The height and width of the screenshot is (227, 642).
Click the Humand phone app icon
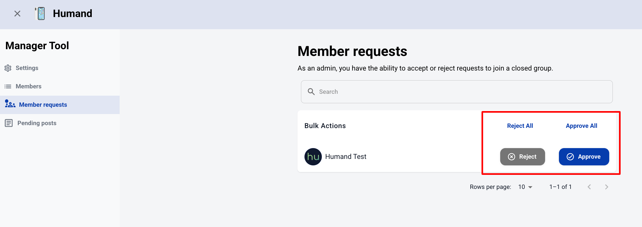point(41,14)
